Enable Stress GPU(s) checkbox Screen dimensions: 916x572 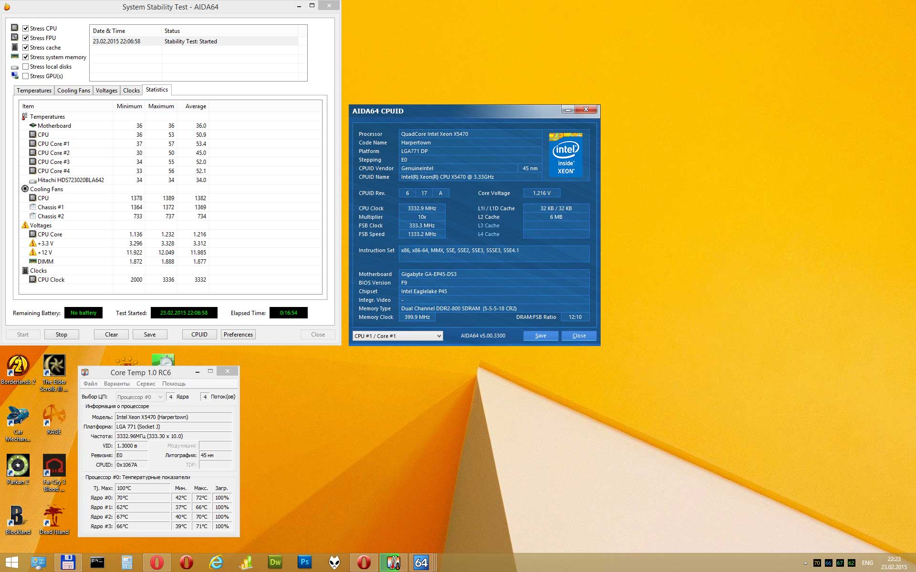(26, 76)
